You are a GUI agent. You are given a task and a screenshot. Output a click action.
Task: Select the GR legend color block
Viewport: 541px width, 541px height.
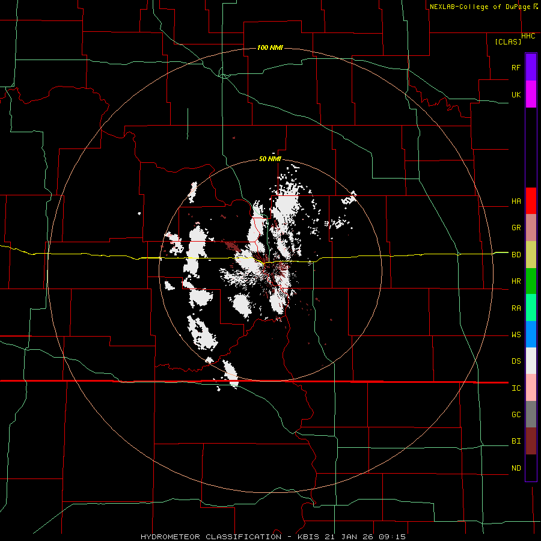pos(531,228)
